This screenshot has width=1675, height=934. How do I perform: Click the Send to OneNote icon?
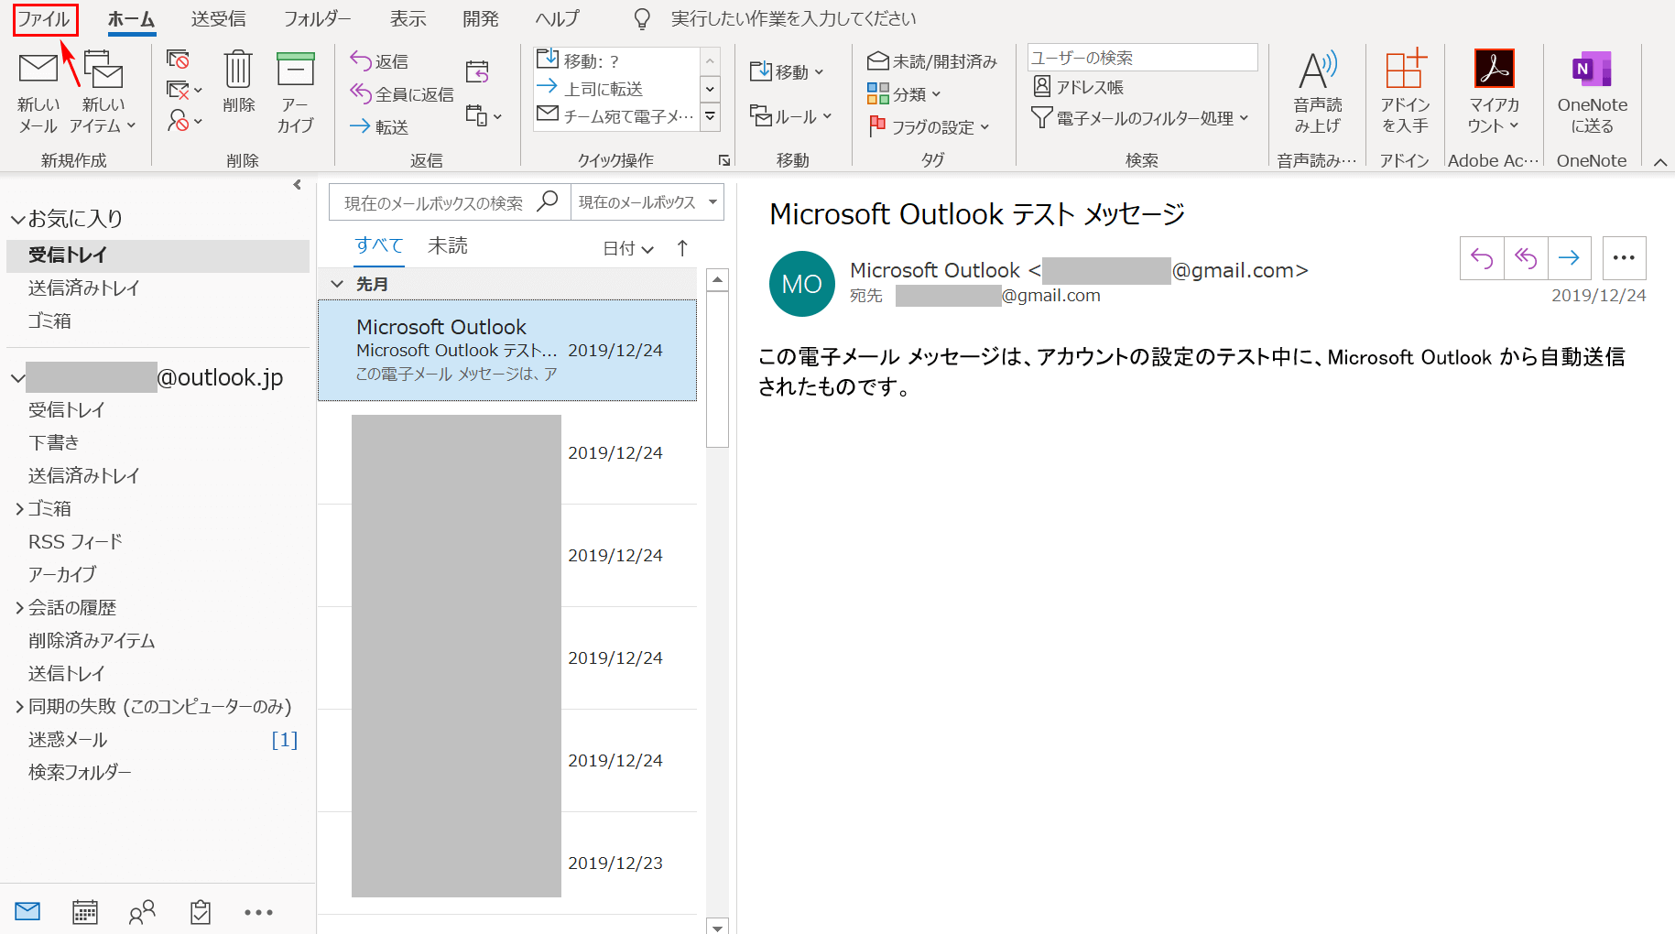point(1592,92)
